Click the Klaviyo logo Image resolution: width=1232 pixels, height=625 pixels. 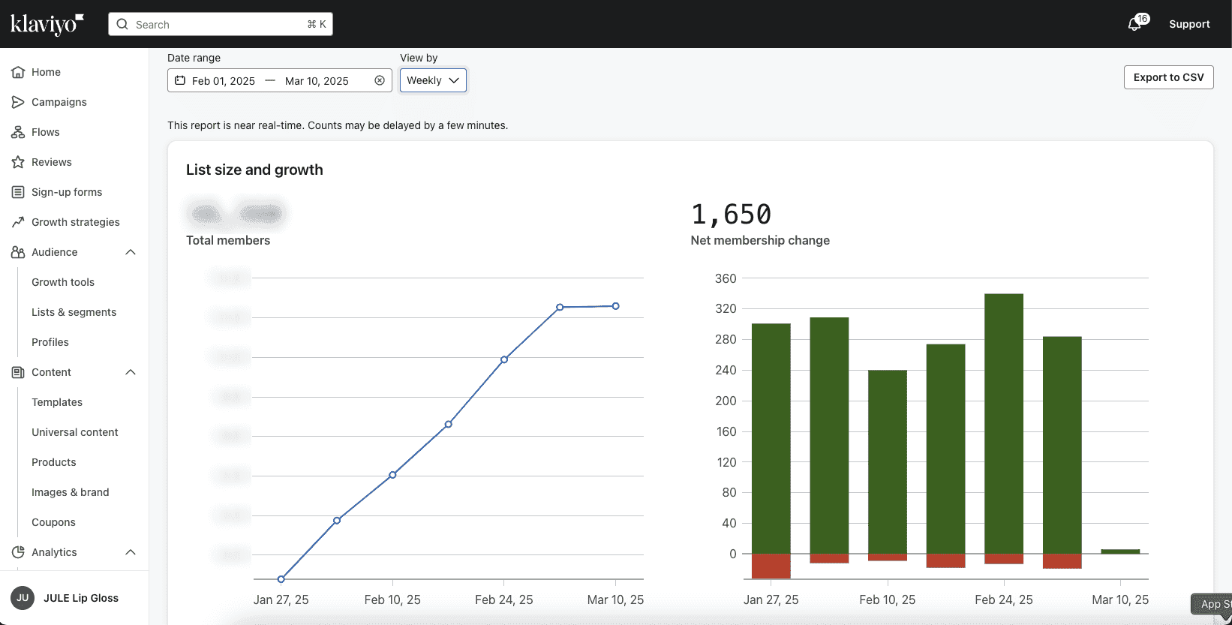coord(47,24)
